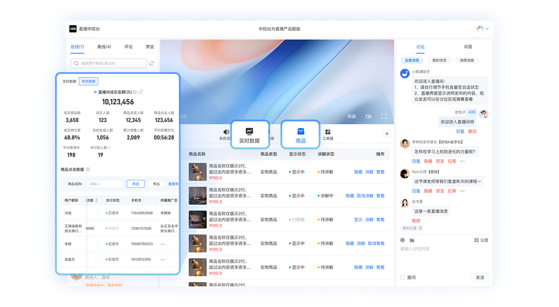Click the user nickname search field
The width and height of the screenshot is (559, 307).
[112, 63]
